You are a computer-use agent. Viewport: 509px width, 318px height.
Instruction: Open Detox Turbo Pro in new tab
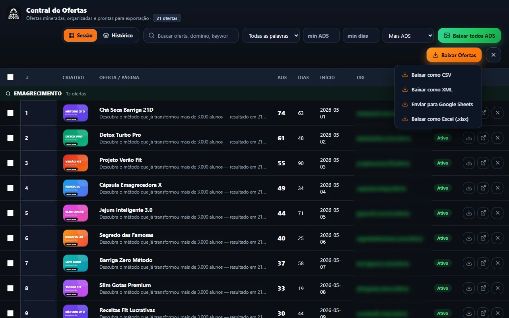(483, 138)
